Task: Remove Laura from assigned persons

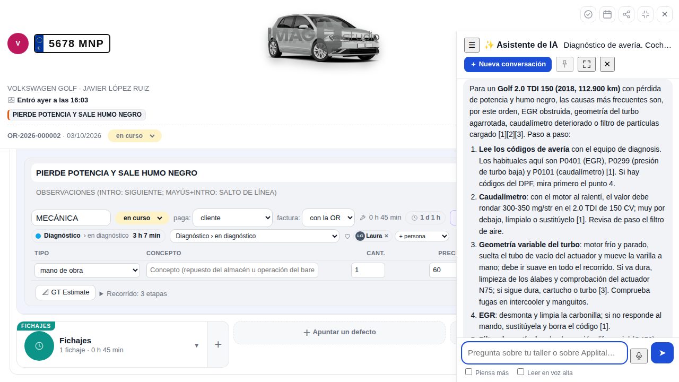Action: 386,236
